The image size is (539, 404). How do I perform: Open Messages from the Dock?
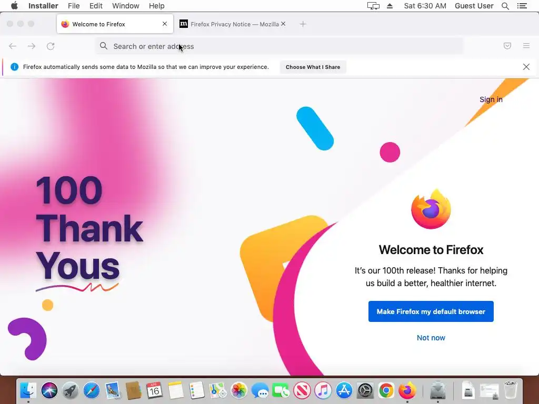[260, 390]
